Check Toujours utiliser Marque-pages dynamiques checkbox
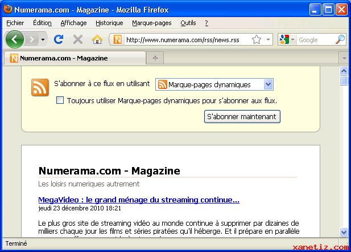351x252 pixels. click(60, 100)
